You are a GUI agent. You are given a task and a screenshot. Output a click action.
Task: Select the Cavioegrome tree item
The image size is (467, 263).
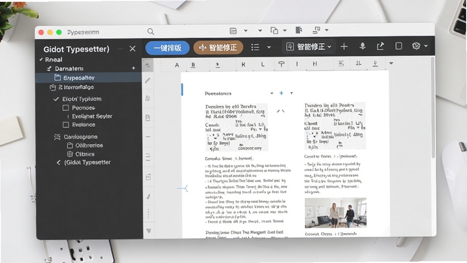coord(76,137)
